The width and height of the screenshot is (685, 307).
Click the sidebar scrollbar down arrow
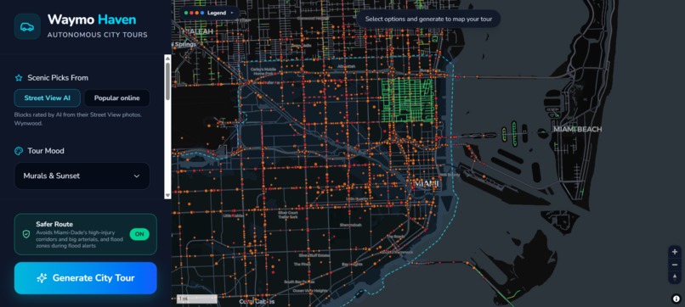[167, 195]
